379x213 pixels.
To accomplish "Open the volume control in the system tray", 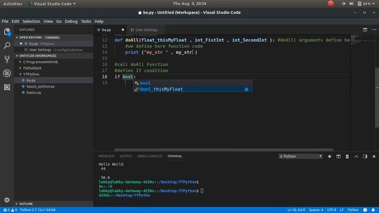I will point(351,4).
